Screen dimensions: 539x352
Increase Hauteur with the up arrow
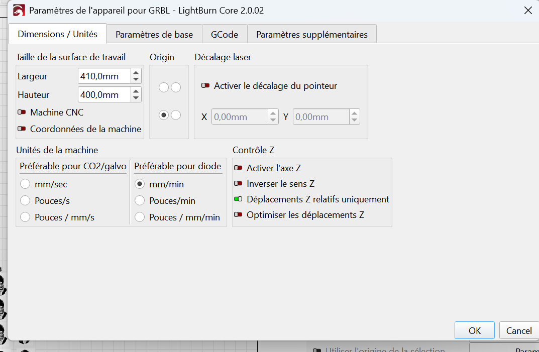click(136, 91)
